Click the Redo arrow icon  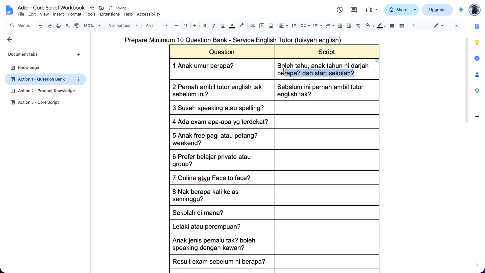[x=50, y=26]
